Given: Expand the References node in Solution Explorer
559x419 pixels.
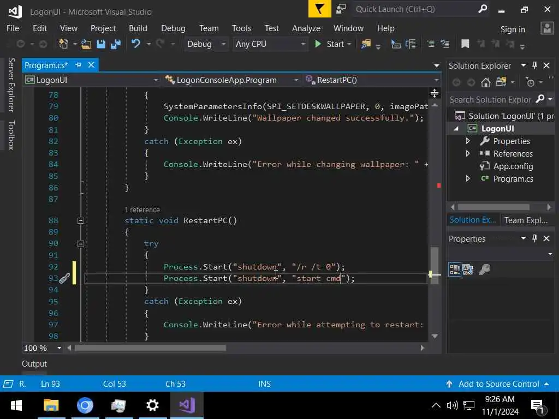Looking at the screenshot, I should click(x=468, y=153).
